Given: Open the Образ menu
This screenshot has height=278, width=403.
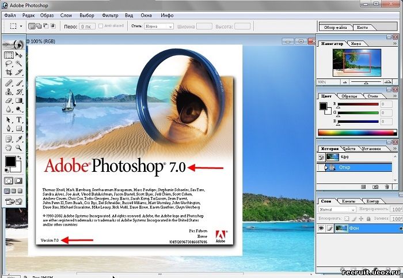Looking at the screenshot, I should click(47, 16).
